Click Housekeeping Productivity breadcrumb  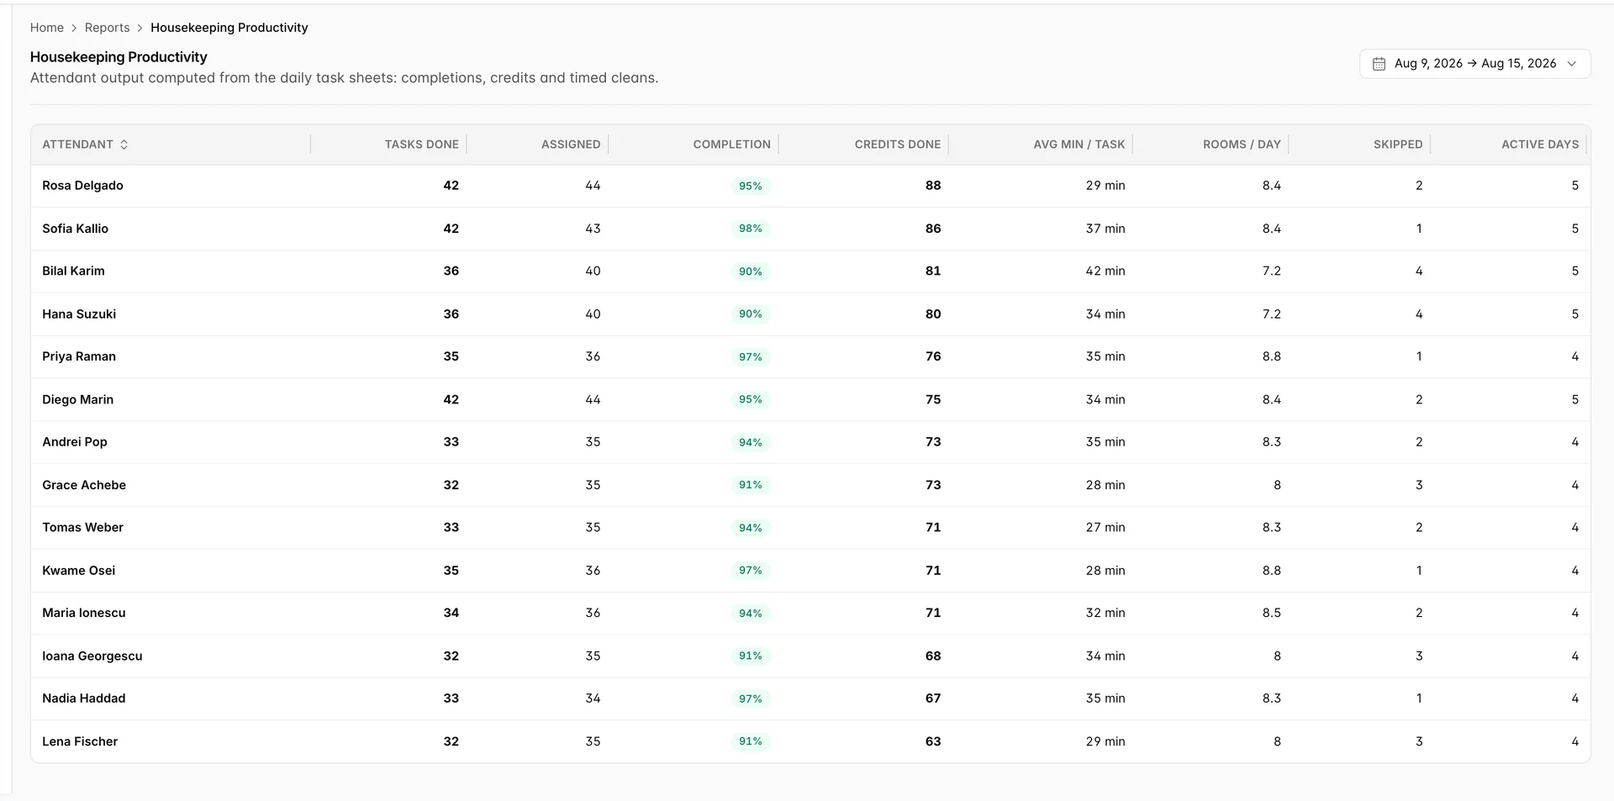(x=229, y=28)
